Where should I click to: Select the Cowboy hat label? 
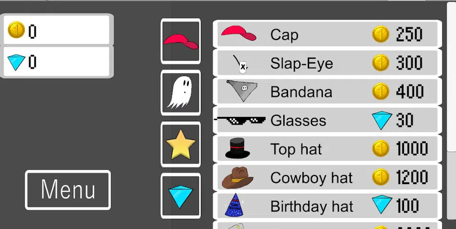(x=311, y=177)
